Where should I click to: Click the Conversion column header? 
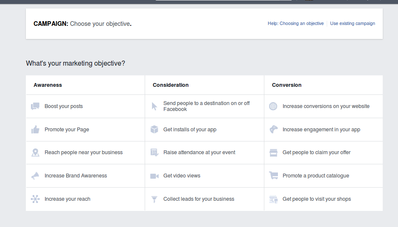coord(287,85)
